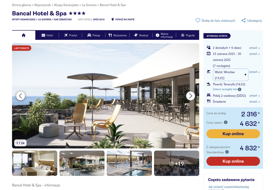This screenshot has height=190, width=275.
Task: Click info icon beside Cena razem
Action: pos(226,122)
